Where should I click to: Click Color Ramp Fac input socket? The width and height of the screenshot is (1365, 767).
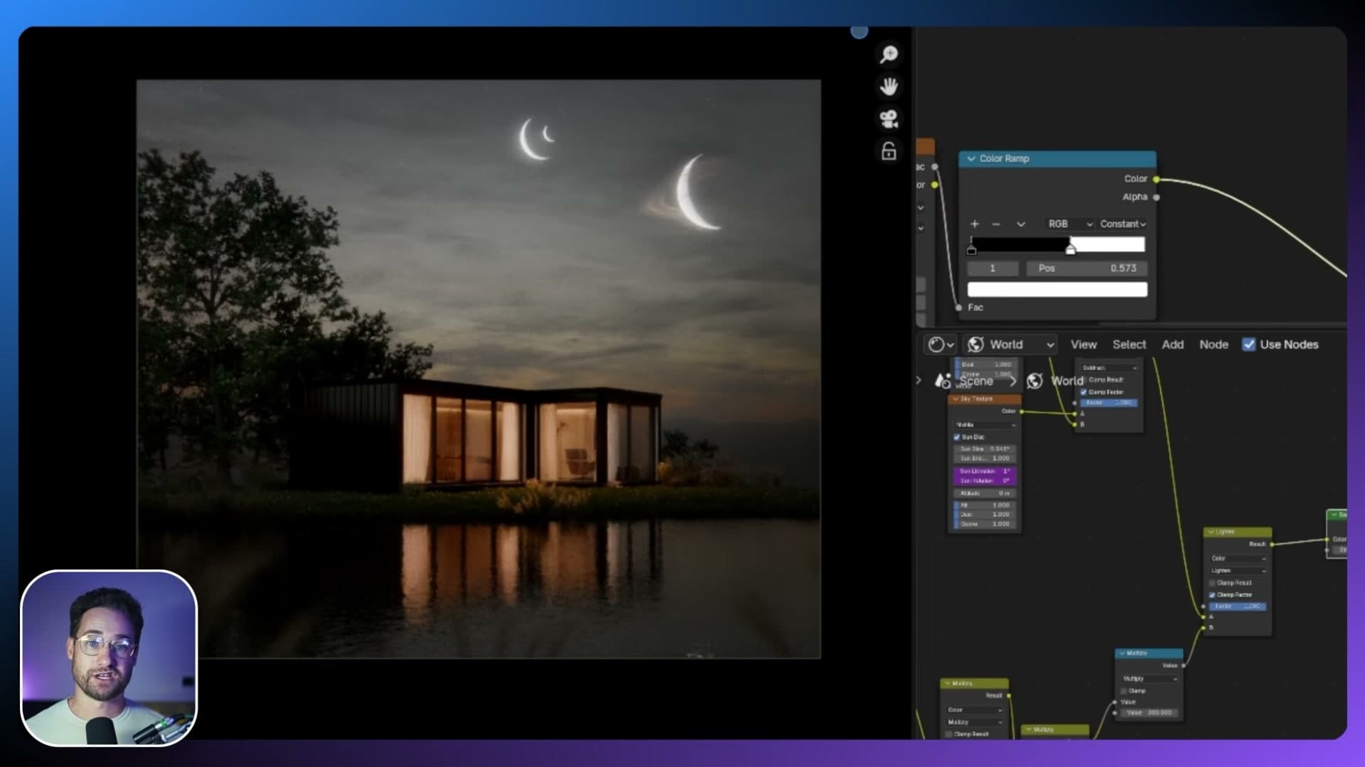click(959, 308)
